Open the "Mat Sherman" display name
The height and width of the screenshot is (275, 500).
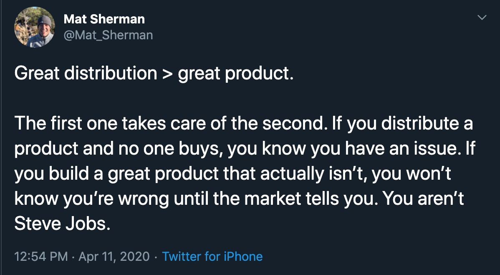104,19
